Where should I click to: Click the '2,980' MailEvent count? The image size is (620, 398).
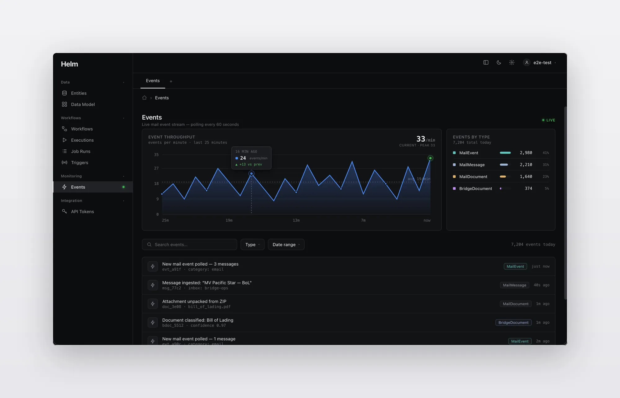526,153
